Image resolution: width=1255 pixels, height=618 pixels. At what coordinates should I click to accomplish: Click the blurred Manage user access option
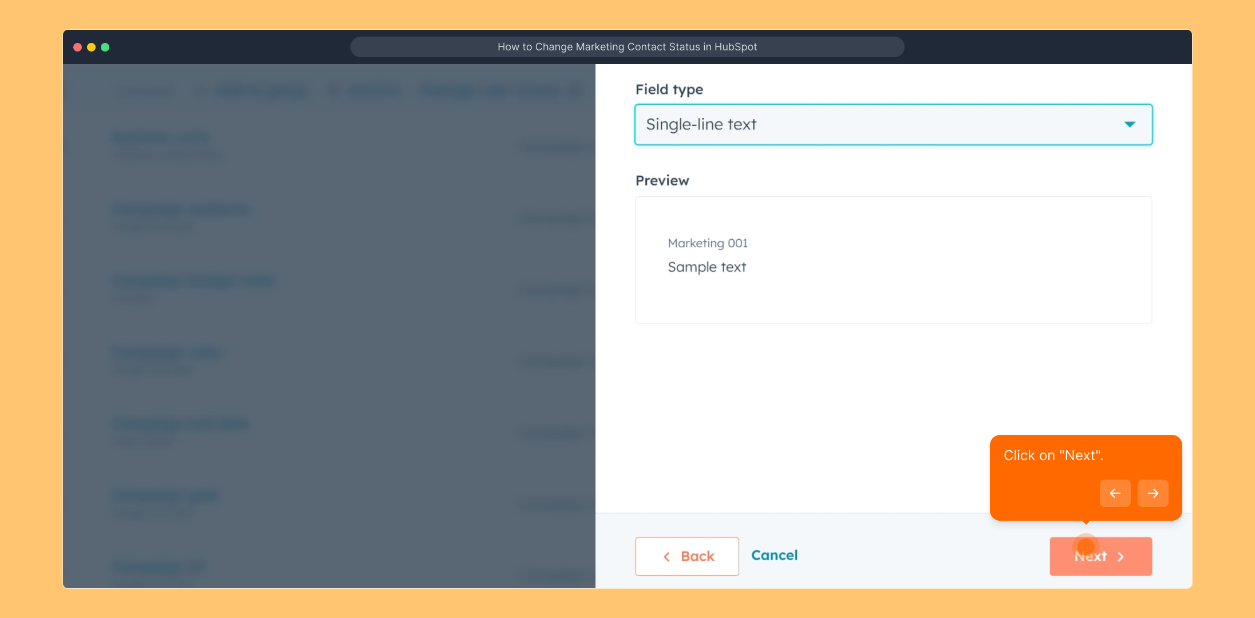click(x=491, y=91)
